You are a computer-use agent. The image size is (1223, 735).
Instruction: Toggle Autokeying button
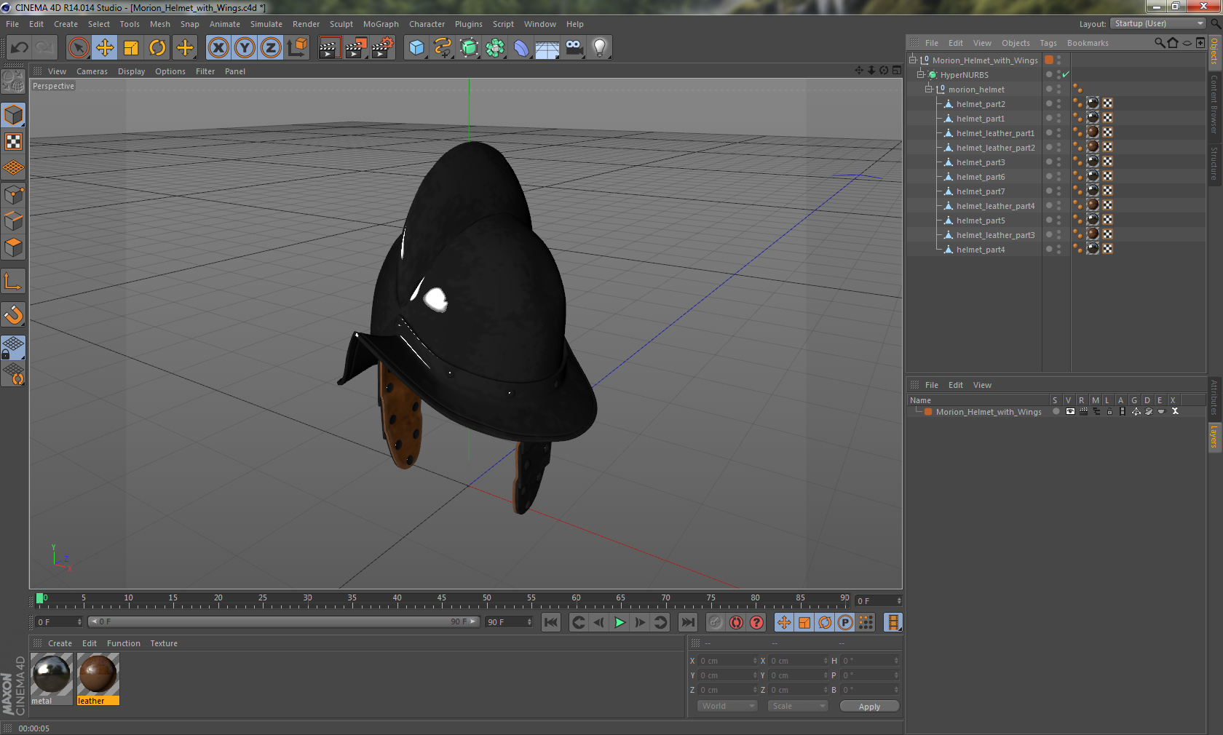(736, 622)
